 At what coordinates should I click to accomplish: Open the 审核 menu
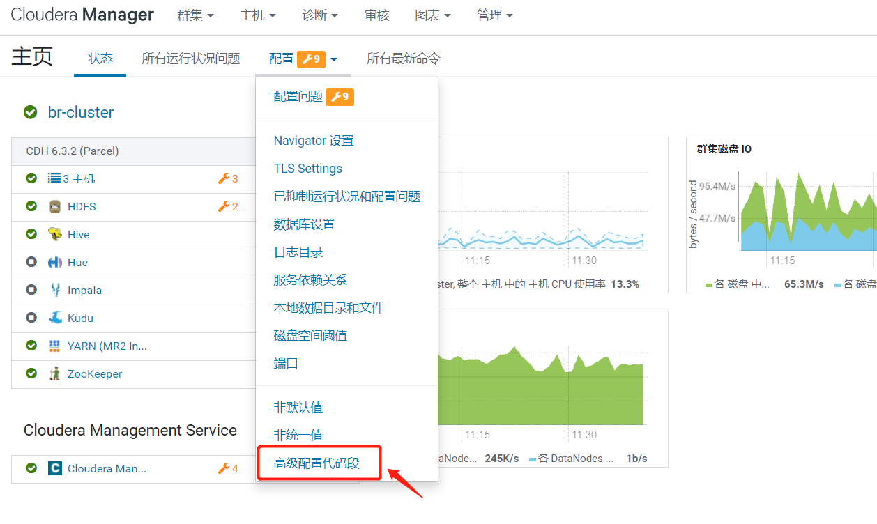[377, 15]
